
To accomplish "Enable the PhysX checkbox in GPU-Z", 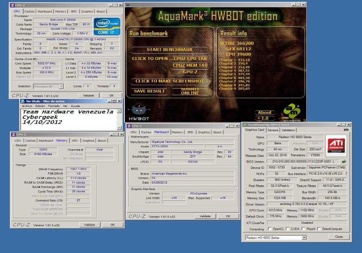I will (x=303, y=229).
